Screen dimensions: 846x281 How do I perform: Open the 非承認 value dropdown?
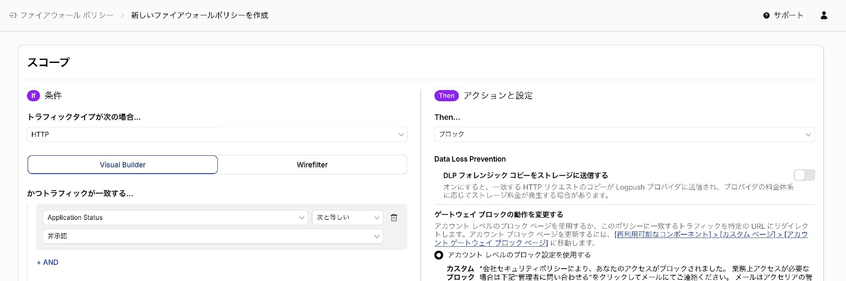(213, 236)
